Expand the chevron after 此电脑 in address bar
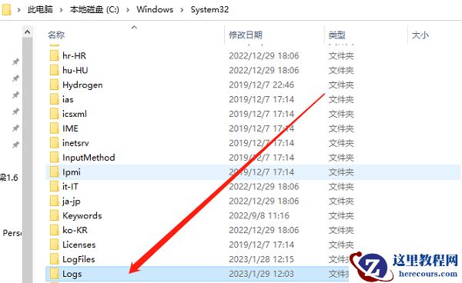 click(62, 10)
